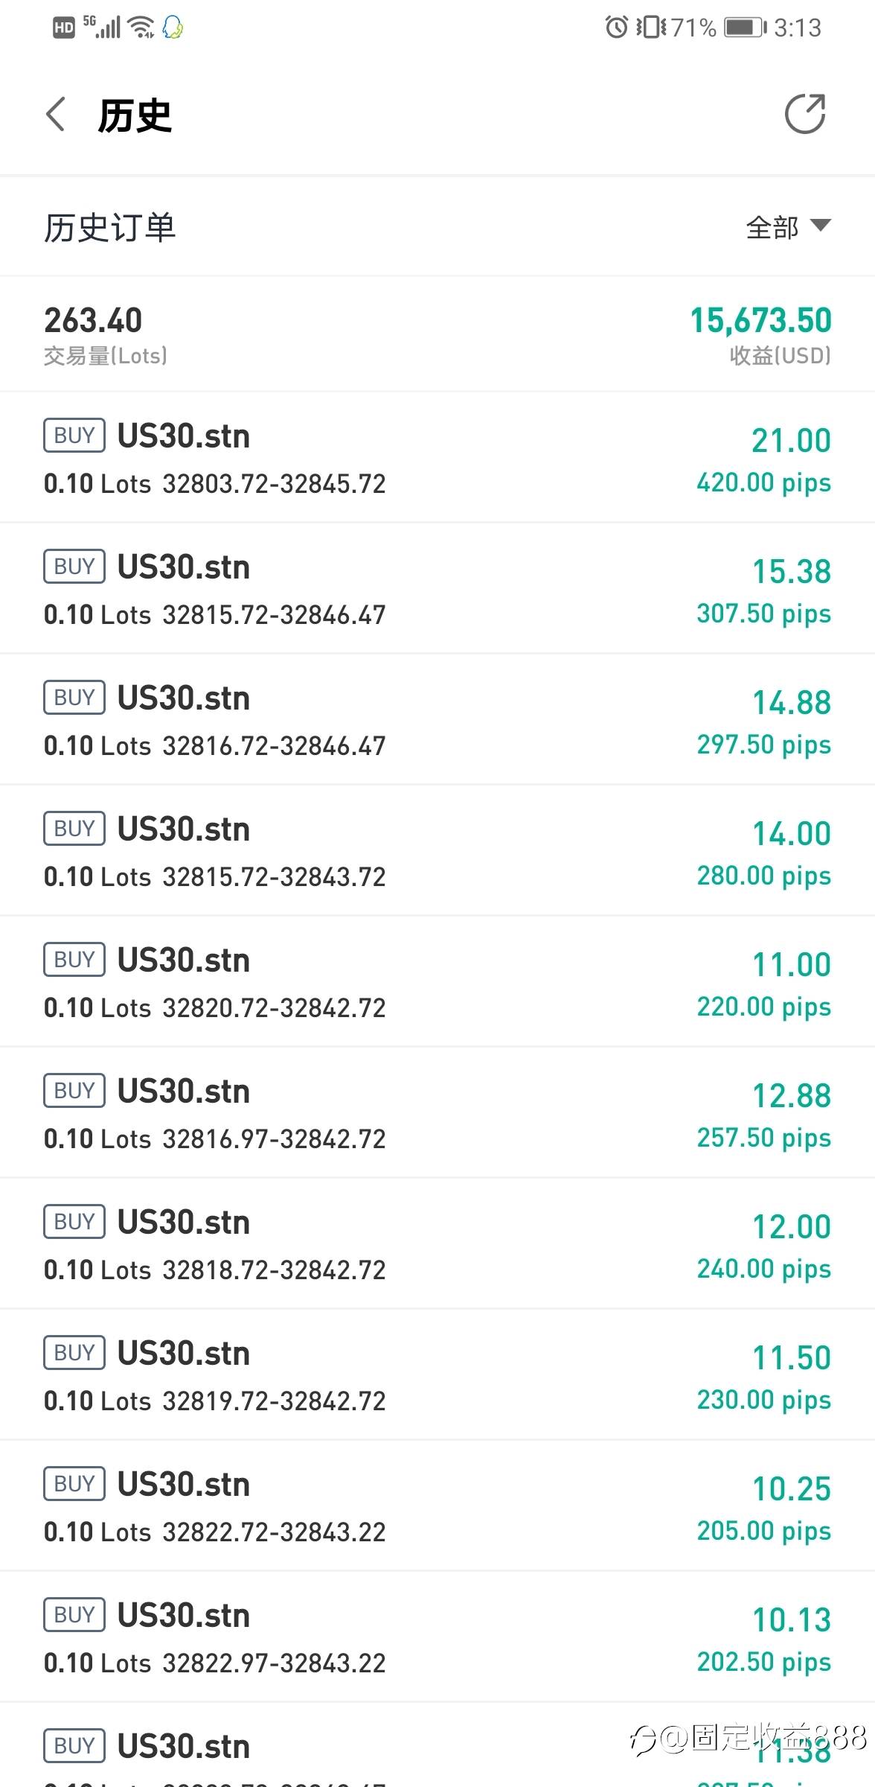Screen dimensions: 875x1787
Task: Open the order with 15.38 profit
Action: point(437,589)
